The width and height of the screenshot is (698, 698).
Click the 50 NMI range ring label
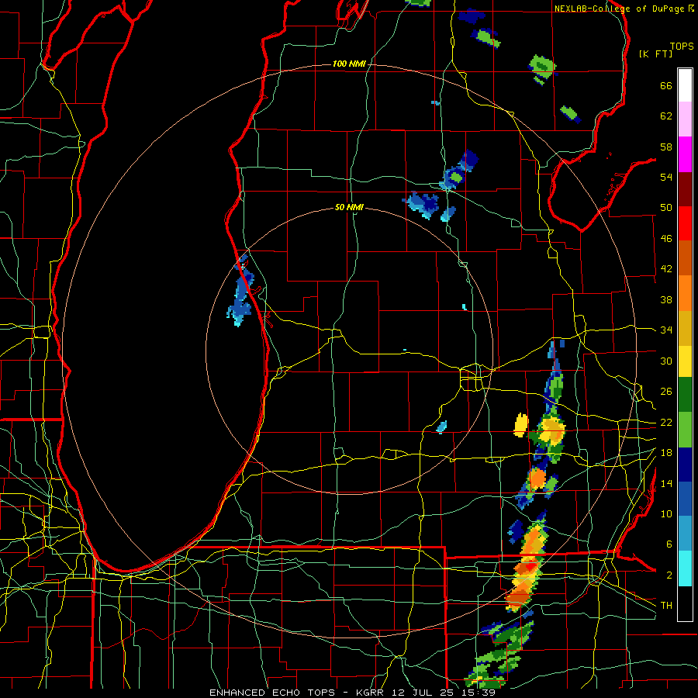click(x=349, y=207)
